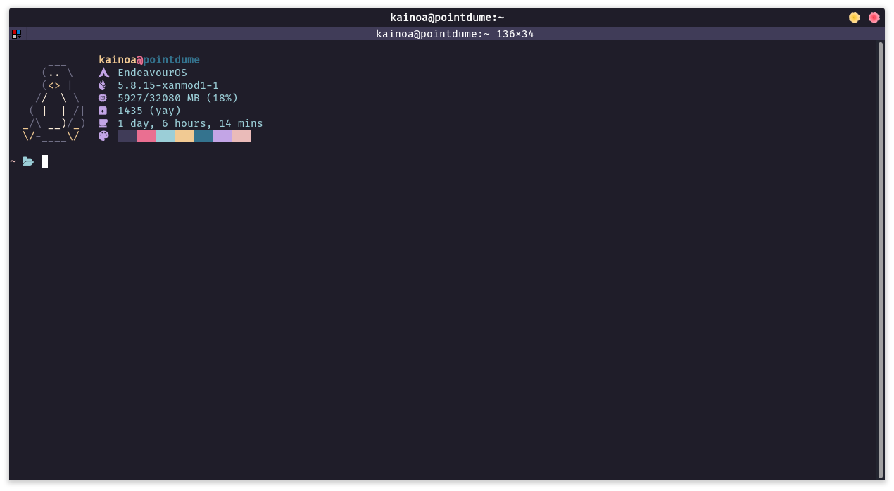Screen dimensions: 894x491
Task: Select the purple swatch in the color strip
Action: pos(222,135)
